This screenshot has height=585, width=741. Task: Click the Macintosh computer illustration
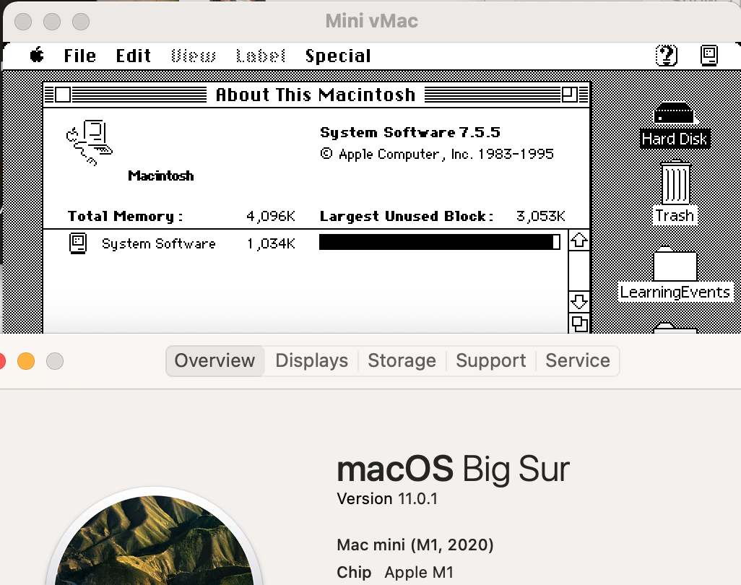click(x=90, y=142)
